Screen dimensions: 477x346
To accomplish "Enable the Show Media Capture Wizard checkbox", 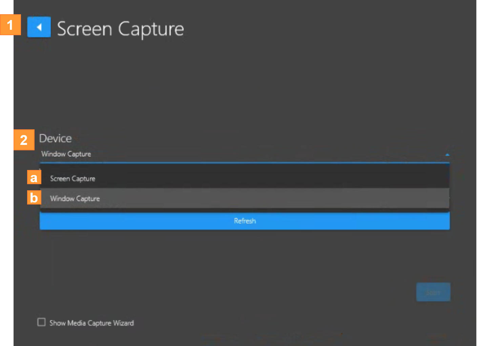I will (x=41, y=322).
